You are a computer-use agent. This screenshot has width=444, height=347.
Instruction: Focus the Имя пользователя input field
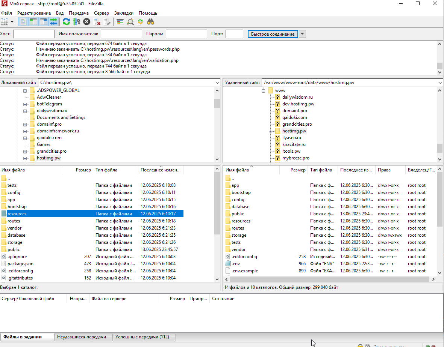[x=121, y=34]
